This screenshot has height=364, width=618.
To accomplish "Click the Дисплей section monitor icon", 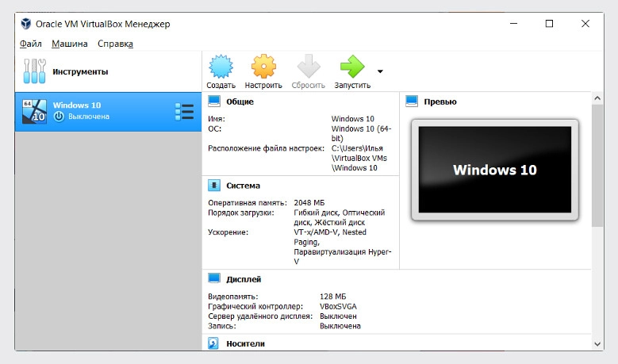I will [214, 279].
